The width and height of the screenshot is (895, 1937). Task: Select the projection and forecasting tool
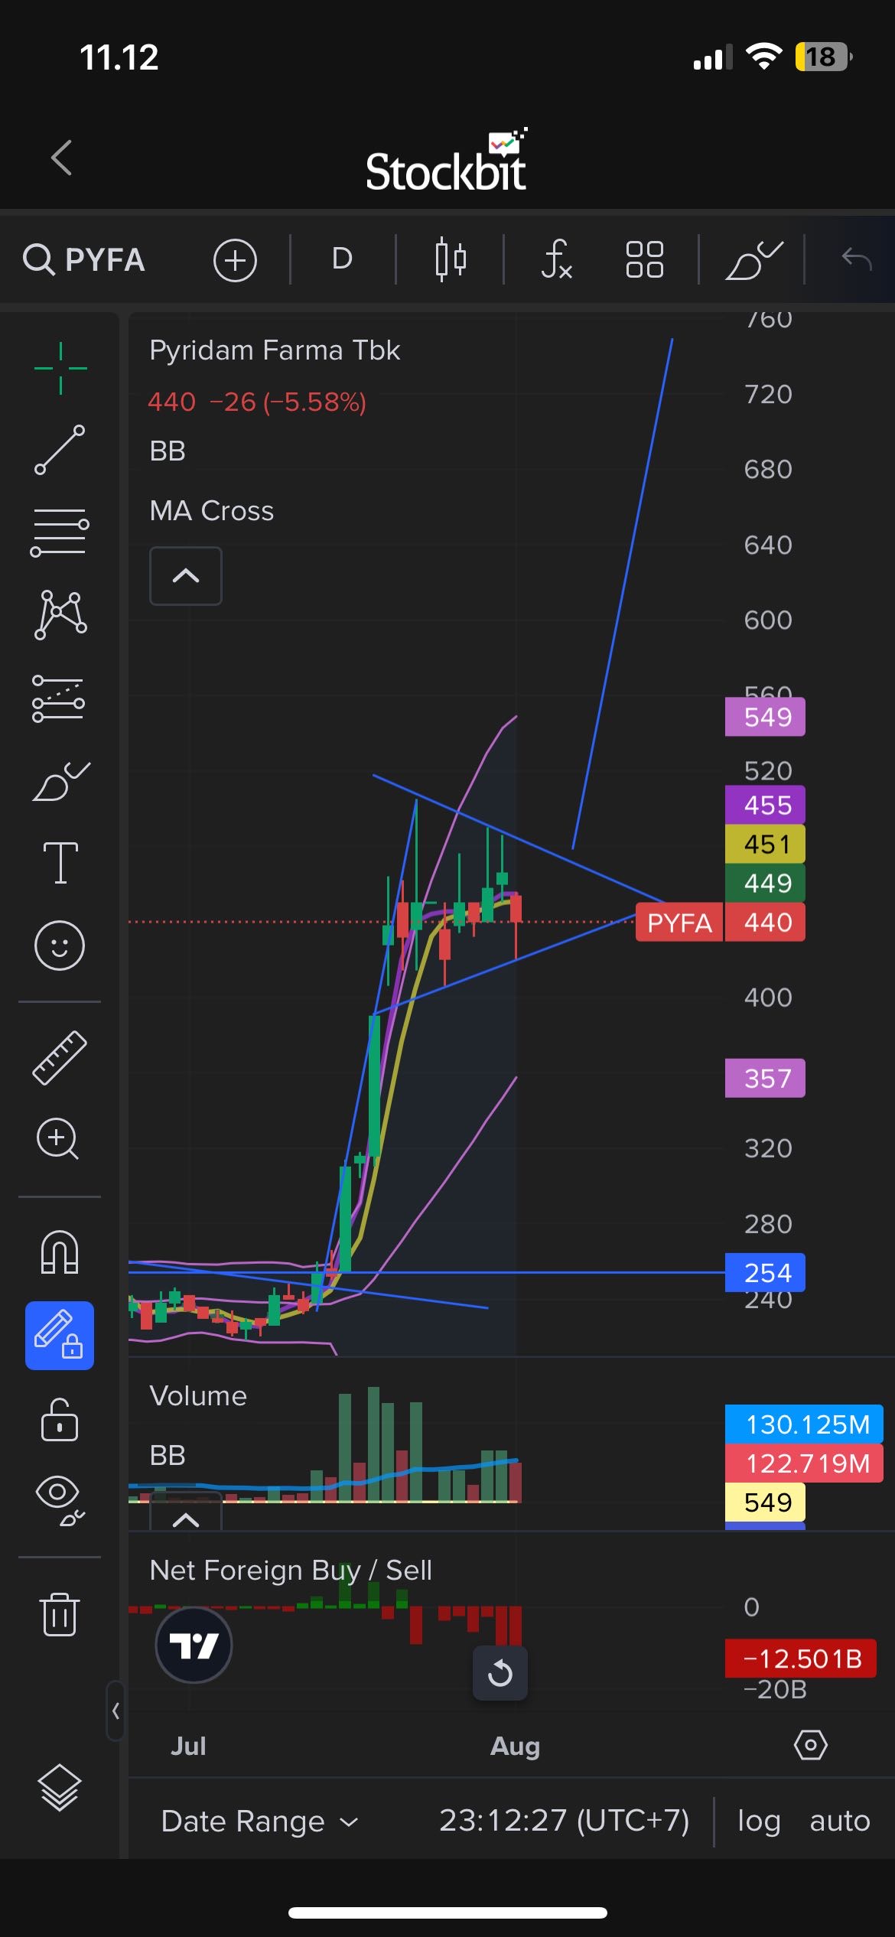59,698
